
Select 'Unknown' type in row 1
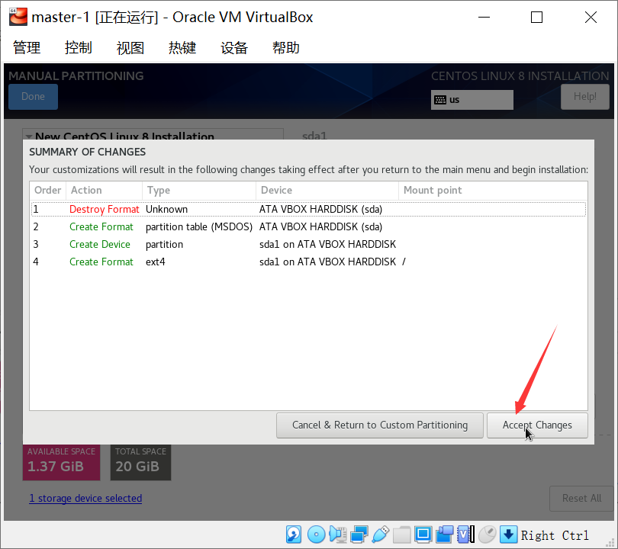coord(167,209)
